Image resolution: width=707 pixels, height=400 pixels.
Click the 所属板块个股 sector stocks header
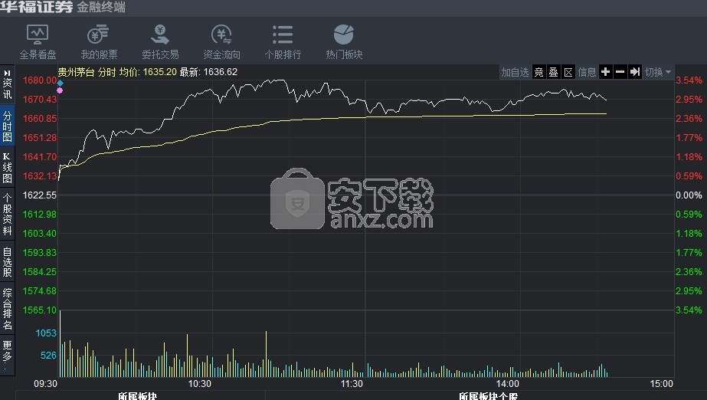(489, 396)
